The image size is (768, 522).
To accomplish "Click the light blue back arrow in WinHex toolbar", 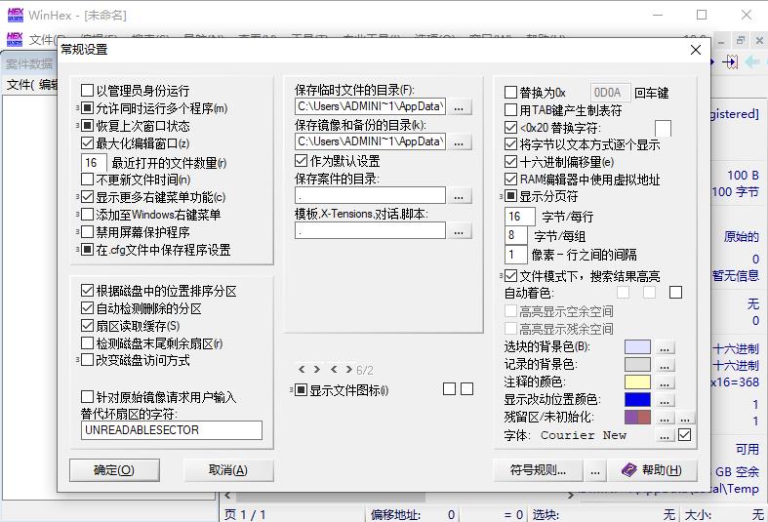I will click(752, 61).
